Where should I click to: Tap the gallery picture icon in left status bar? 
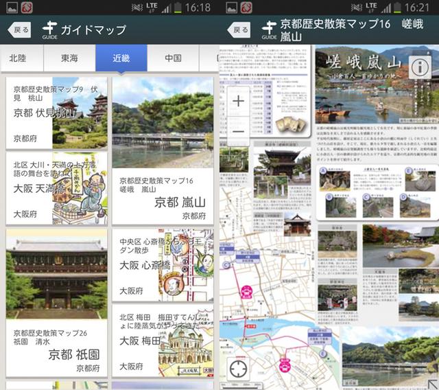point(12,8)
